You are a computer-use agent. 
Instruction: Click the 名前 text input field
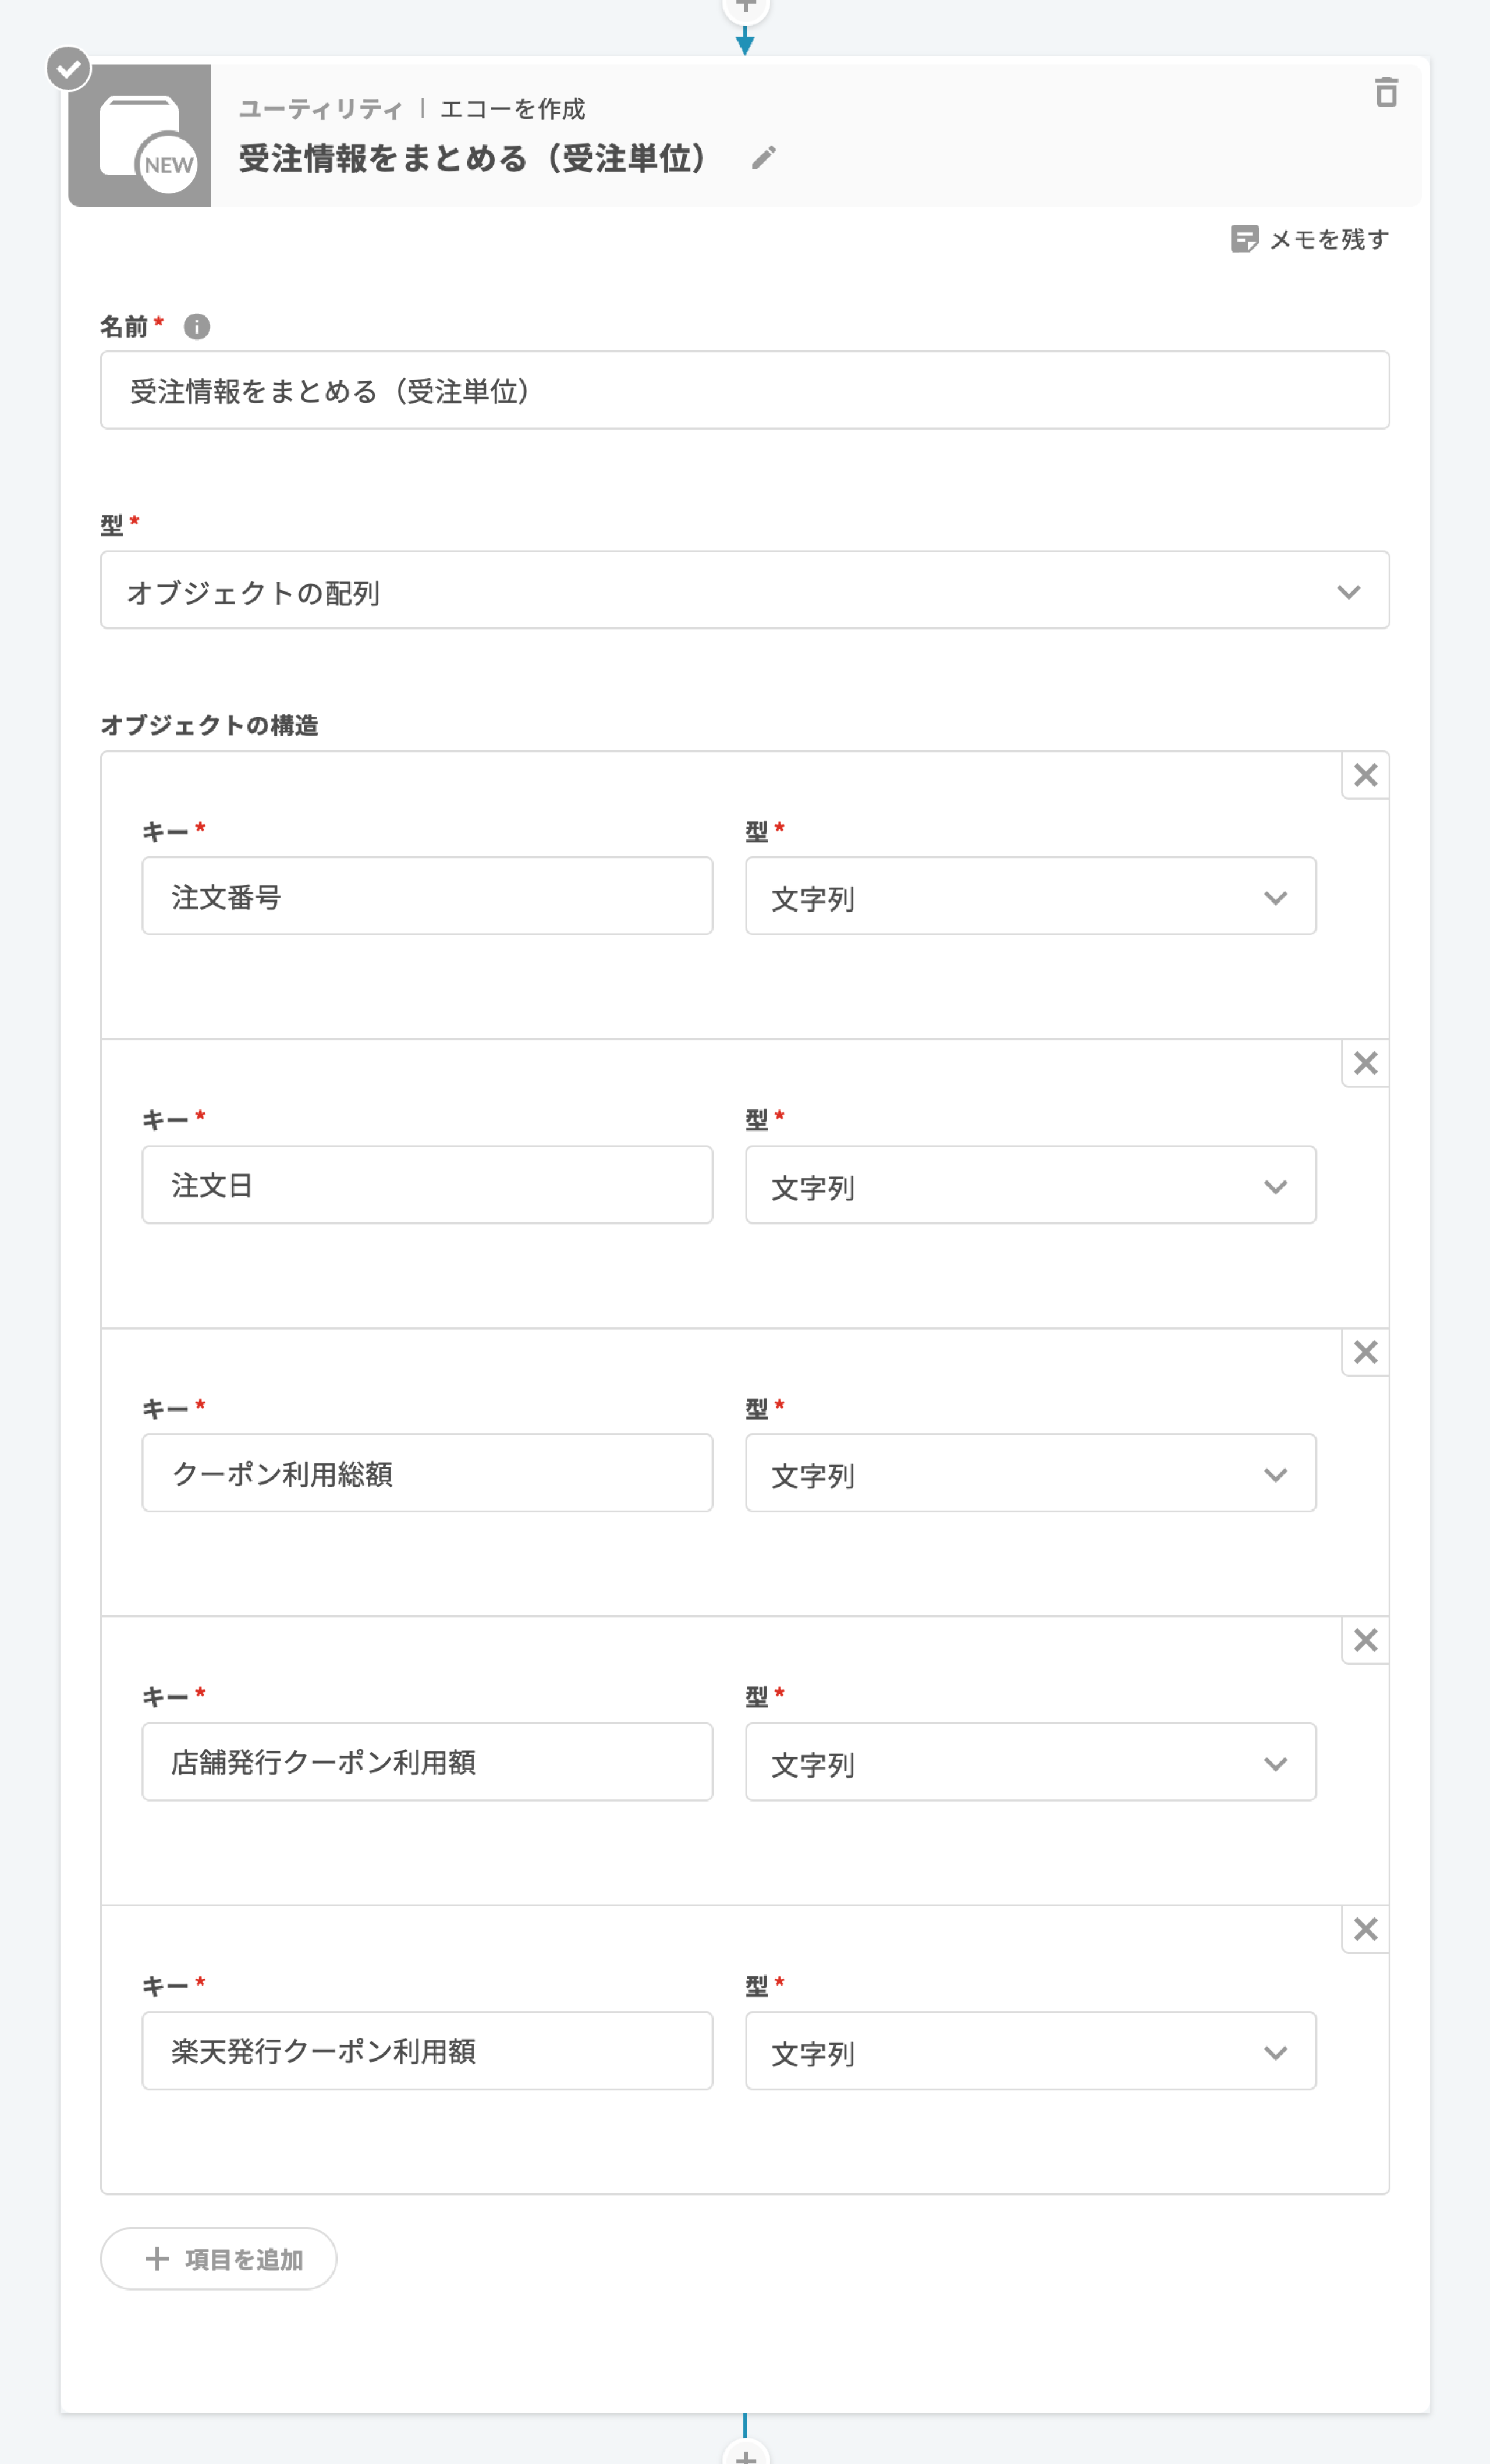(x=744, y=391)
